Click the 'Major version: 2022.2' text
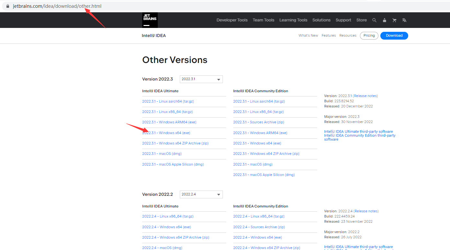This screenshot has height=250, width=450. click(x=342, y=232)
